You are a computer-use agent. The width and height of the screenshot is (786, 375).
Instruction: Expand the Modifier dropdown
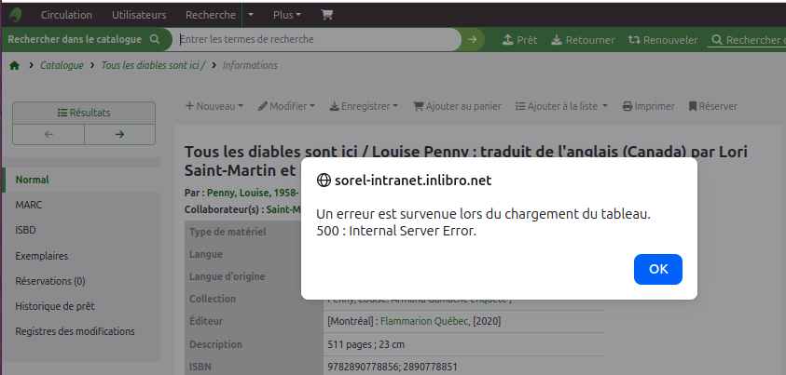coord(286,106)
